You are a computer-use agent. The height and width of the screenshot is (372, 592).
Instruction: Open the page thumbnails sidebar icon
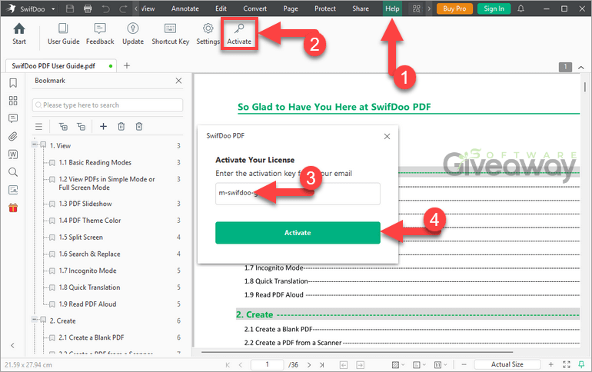(13, 101)
